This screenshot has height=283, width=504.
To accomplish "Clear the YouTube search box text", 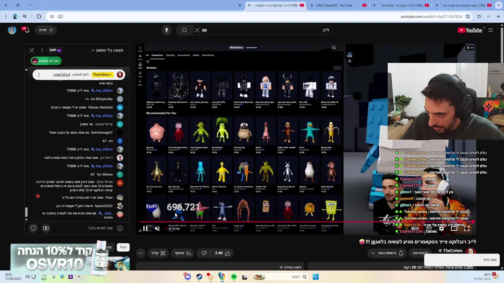I will [x=197, y=30].
